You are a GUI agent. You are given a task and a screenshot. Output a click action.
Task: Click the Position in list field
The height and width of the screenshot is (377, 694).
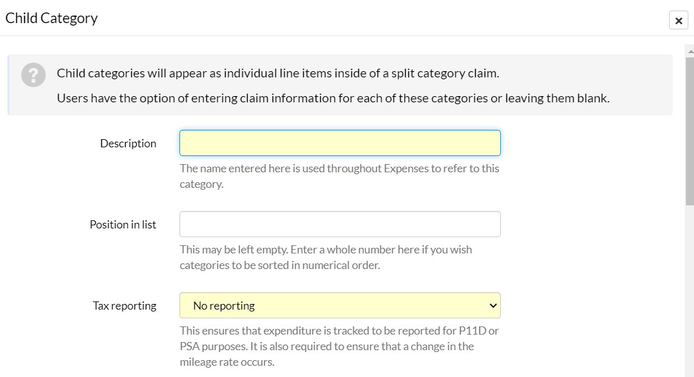click(340, 224)
